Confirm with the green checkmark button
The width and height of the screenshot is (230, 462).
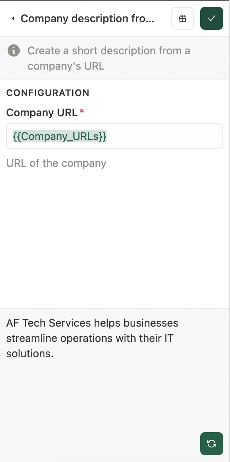pos(211,18)
